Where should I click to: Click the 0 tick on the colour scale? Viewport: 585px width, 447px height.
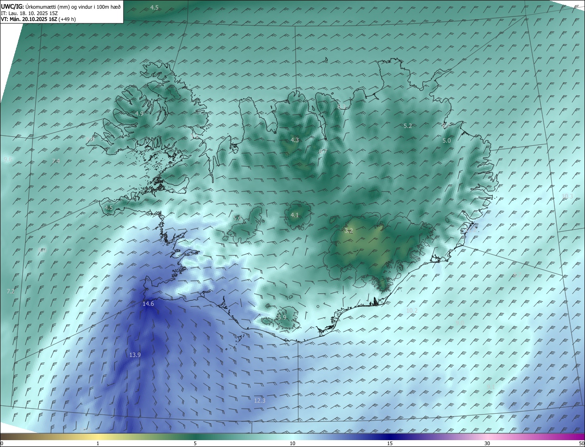pos(2,443)
